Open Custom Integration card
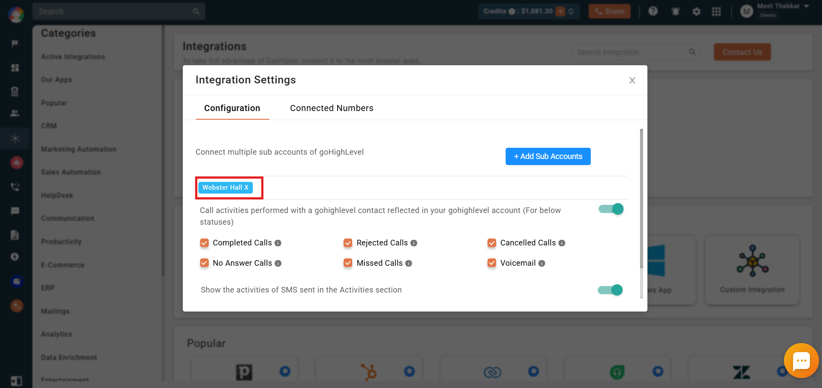Screen dimensions: 822x388 [752, 270]
